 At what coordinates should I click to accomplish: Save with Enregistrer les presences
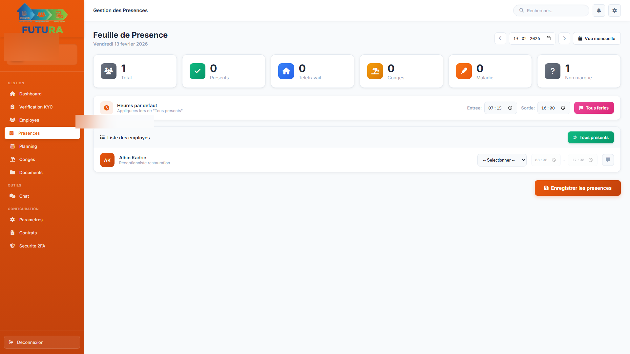(577, 188)
